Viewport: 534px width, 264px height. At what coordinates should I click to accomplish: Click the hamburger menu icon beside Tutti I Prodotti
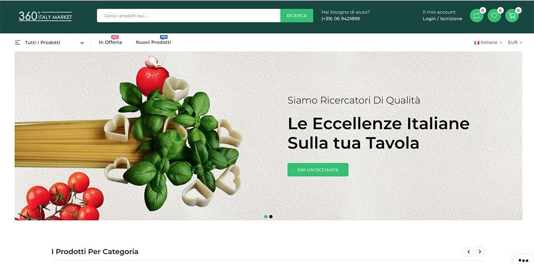click(18, 42)
